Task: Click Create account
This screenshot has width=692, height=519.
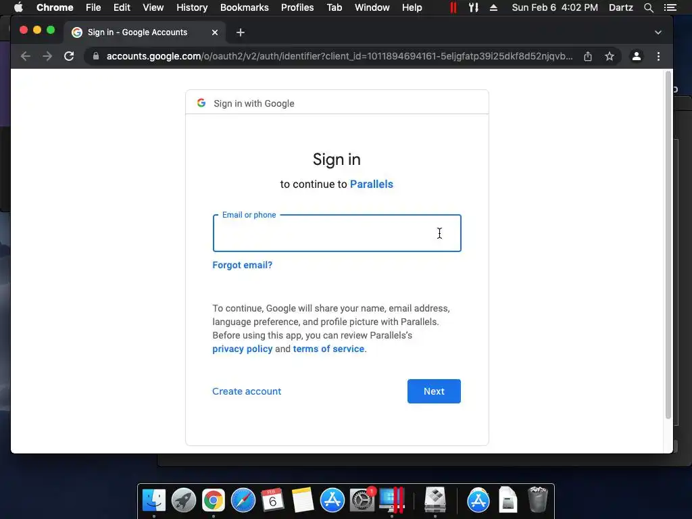Action: point(247,391)
